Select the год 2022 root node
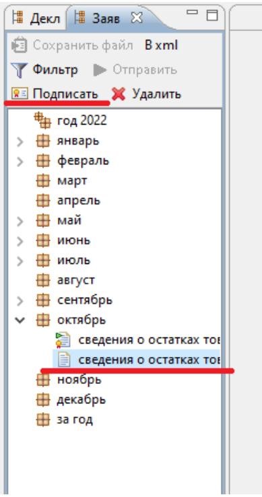Image resolution: width=262 pixels, height=497 pixels. [x=71, y=121]
